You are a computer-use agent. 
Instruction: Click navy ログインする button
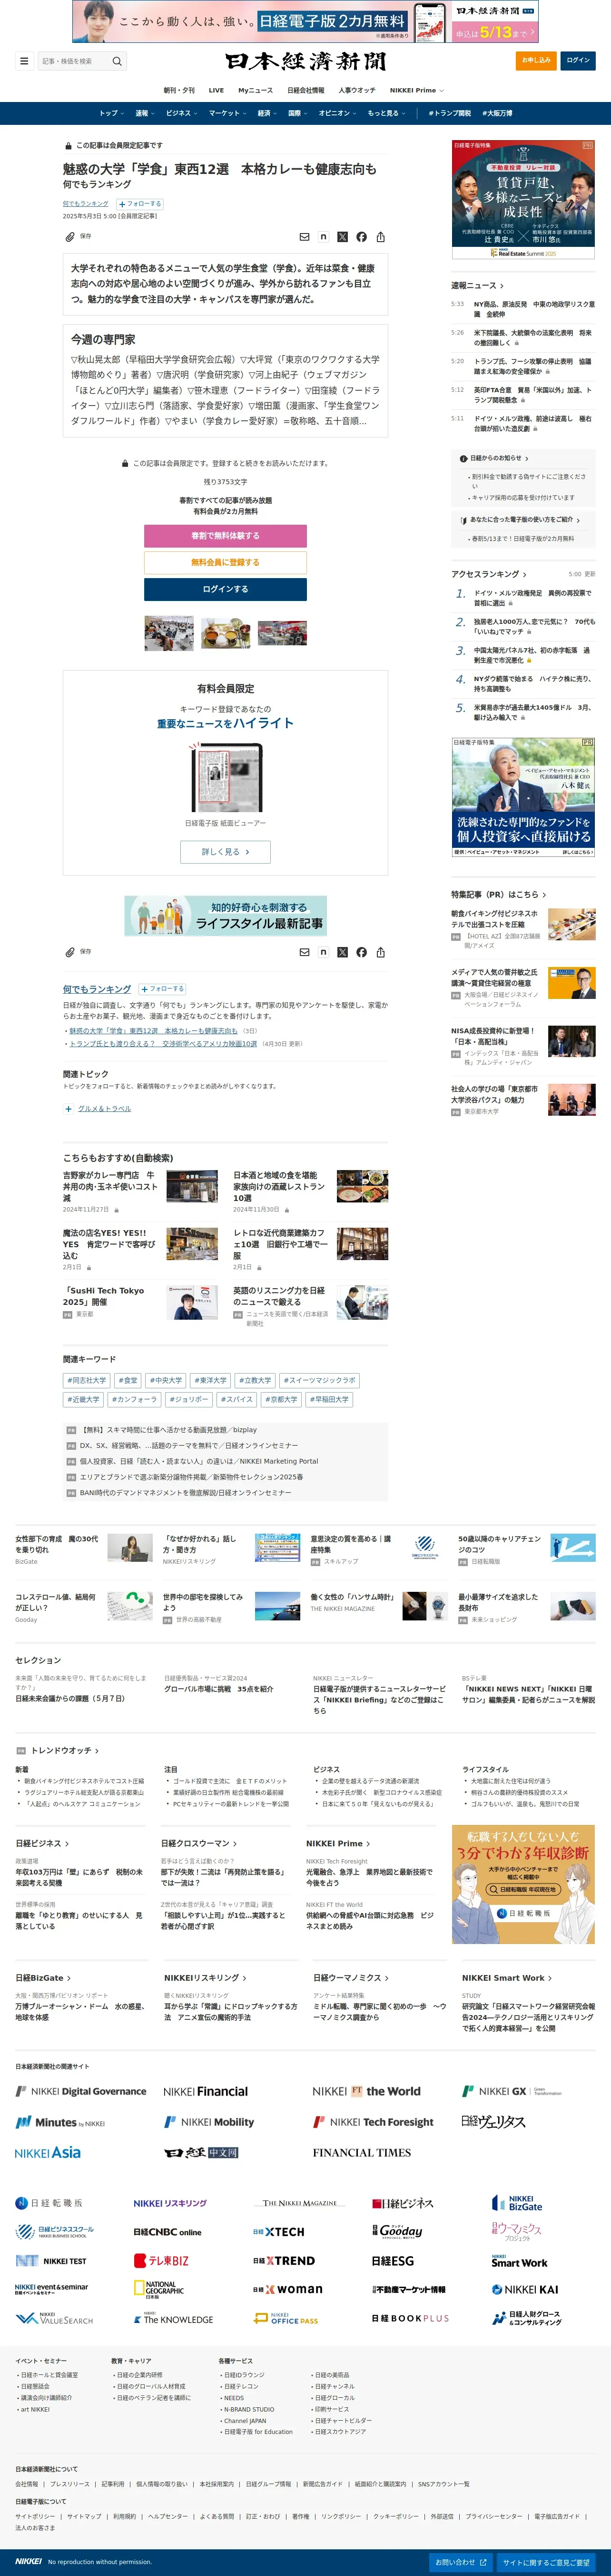click(x=226, y=589)
